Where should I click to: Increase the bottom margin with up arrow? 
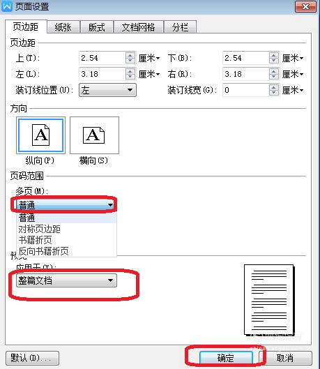pyautogui.click(x=274, y=56)
